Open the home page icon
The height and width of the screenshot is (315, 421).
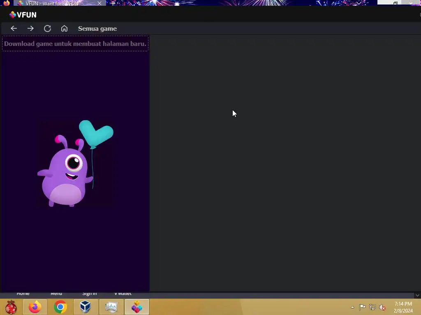pyautogui.click(x=64, y=28)
